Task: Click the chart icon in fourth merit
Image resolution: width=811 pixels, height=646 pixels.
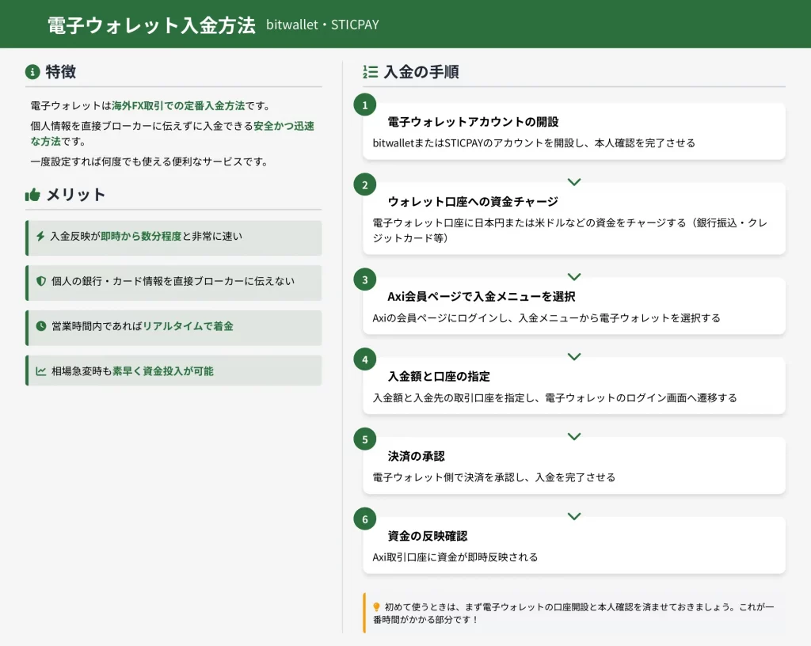Action: [41, 371]
